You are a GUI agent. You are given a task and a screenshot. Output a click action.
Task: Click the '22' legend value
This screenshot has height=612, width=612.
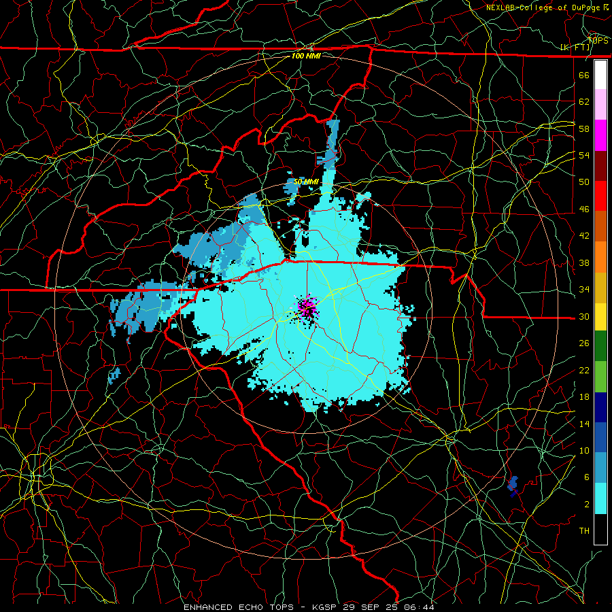click(x=584, y=370)
